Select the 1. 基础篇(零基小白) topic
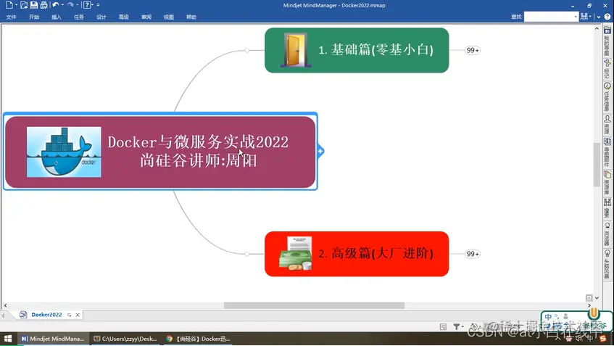Viewport: 614px width, 346px height. click(x=357, y=50)
